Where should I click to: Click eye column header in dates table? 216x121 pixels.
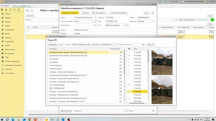point(129,49)
